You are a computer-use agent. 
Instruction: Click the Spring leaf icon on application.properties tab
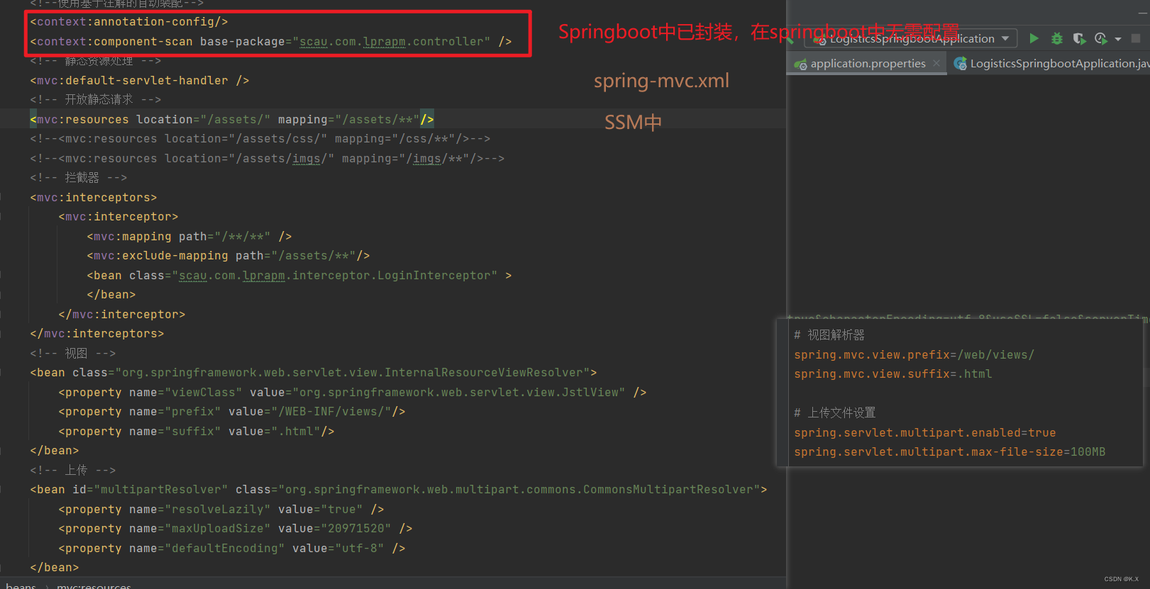pos(800,64)
